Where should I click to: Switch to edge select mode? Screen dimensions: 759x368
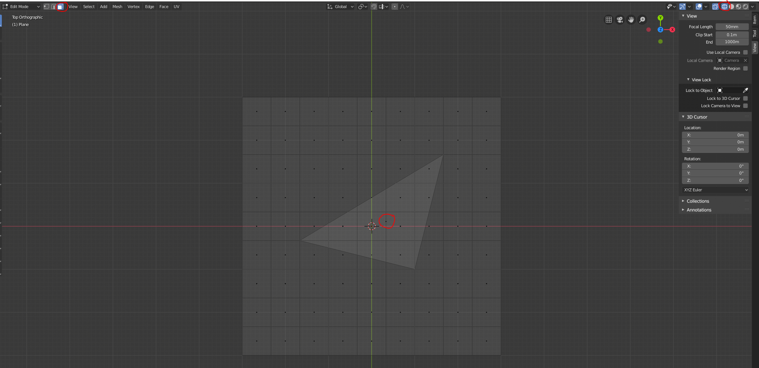coord(54,6)
